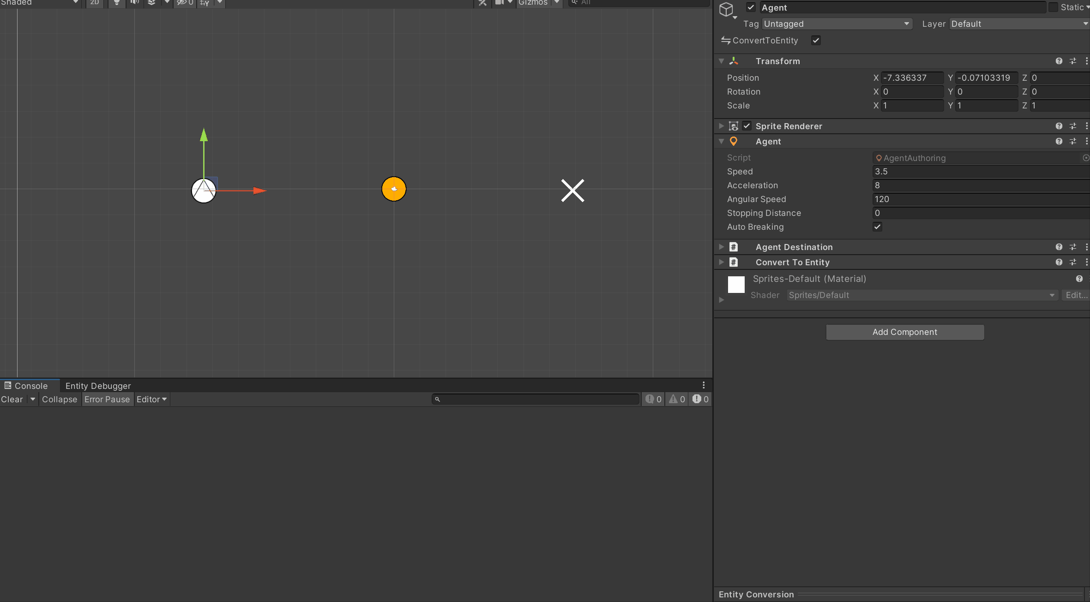Click the Agent Destination script hash icon
This screenshot has height=602, width=1090.
[734, 247]
